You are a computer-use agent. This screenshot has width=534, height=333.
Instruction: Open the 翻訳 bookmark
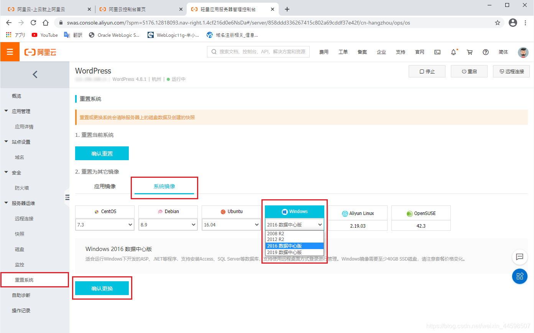coord(73,35)
